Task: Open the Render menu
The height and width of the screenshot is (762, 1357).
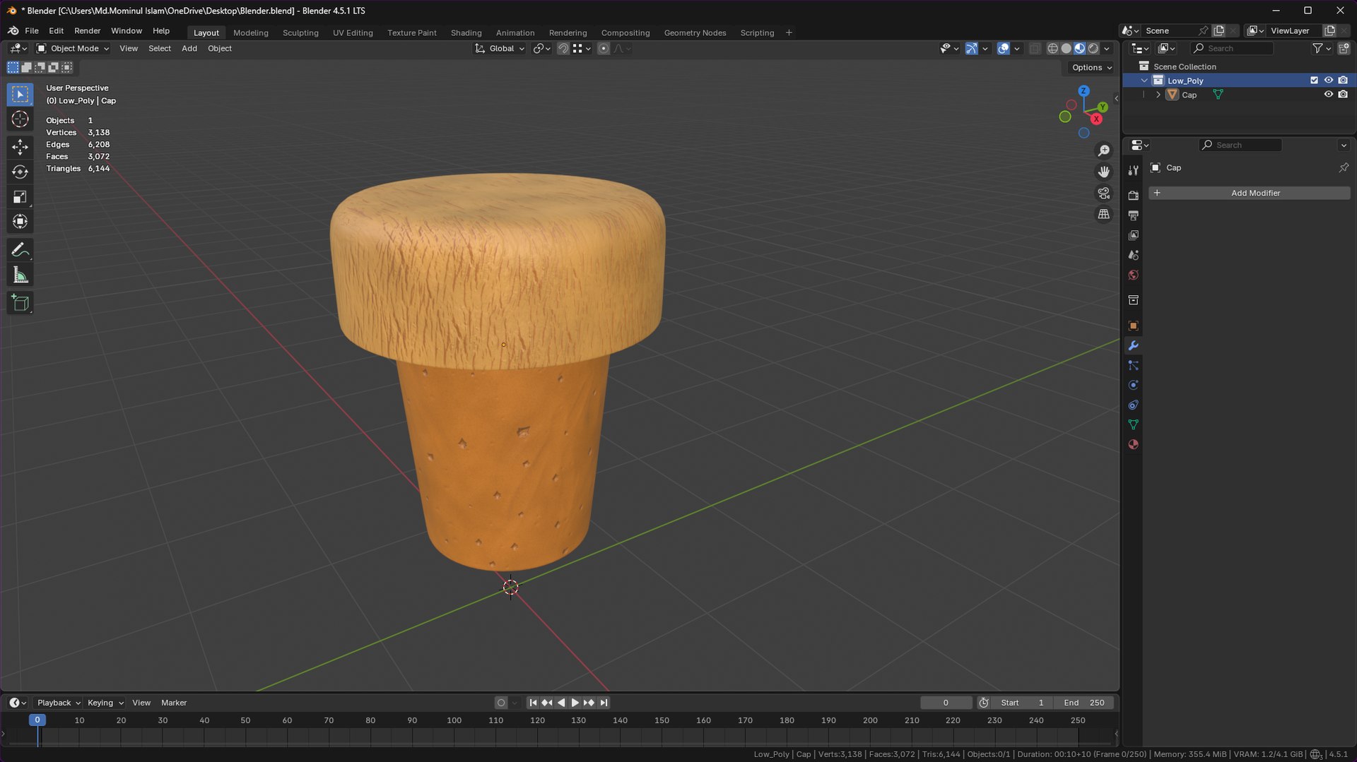Action: pyautogui.click(x=88, y=31)
